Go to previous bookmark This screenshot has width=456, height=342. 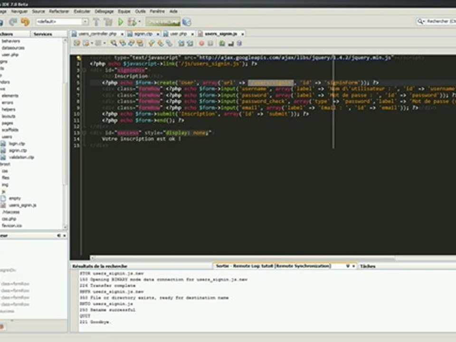click(x=152, y=43)
